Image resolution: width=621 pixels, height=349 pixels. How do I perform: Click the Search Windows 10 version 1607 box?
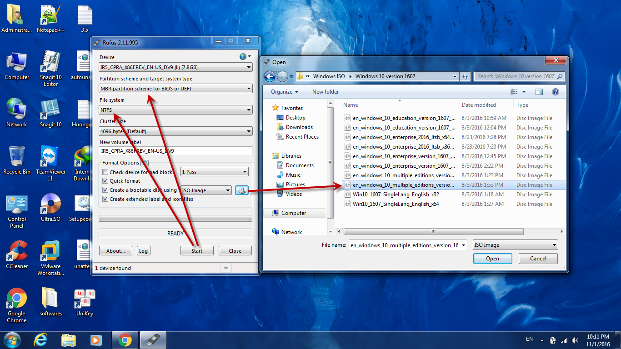pyautogui.click(x=519, y=76)
